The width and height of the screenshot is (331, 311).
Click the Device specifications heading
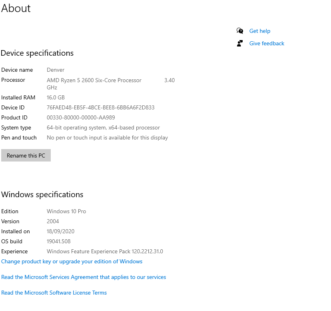tap(37, 53)
